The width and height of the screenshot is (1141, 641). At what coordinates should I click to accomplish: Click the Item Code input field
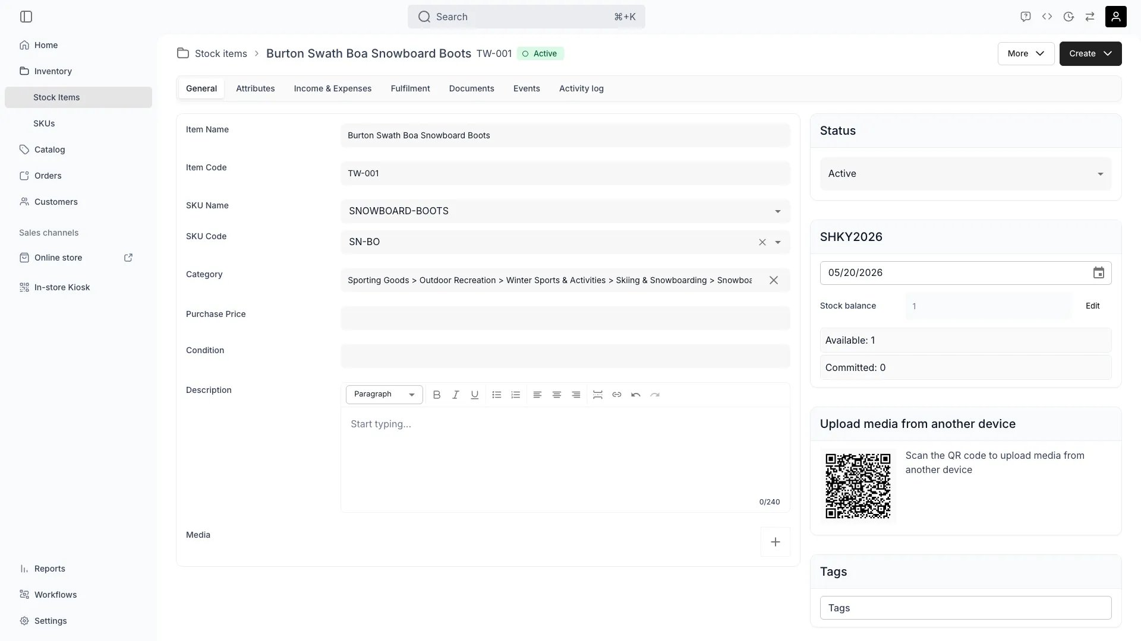point(565,173)
